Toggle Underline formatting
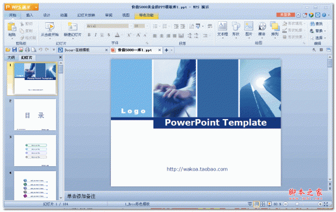Viewport: 336px width, 212px height. (x=102, y=35)
